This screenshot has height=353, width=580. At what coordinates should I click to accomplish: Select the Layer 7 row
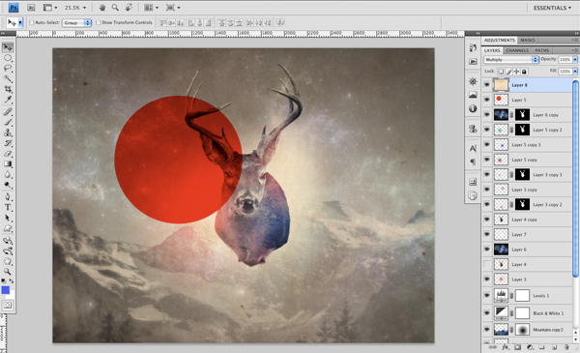[528, 234]
